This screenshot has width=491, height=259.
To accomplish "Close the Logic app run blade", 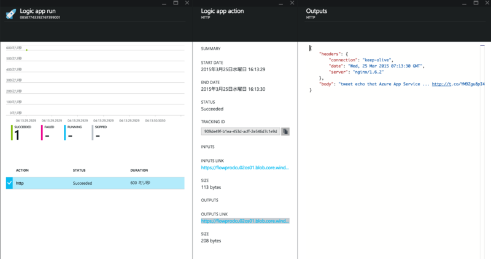I will [187, 3].
